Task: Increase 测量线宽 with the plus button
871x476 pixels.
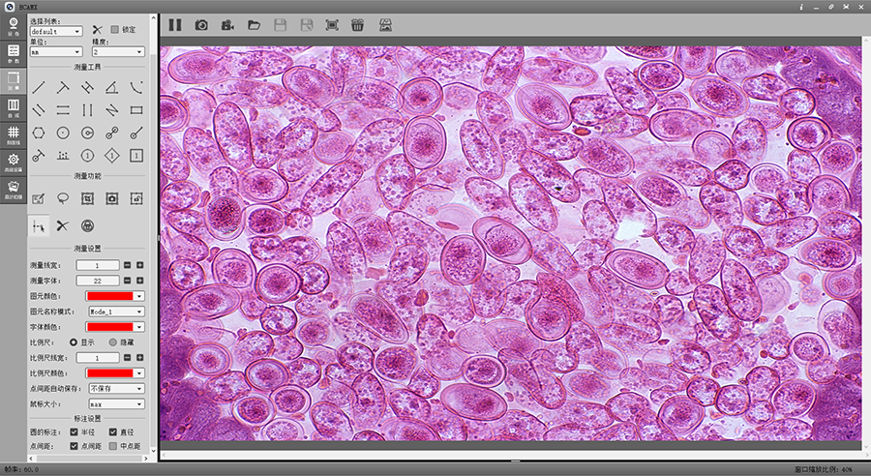Action: coord(140,265)
